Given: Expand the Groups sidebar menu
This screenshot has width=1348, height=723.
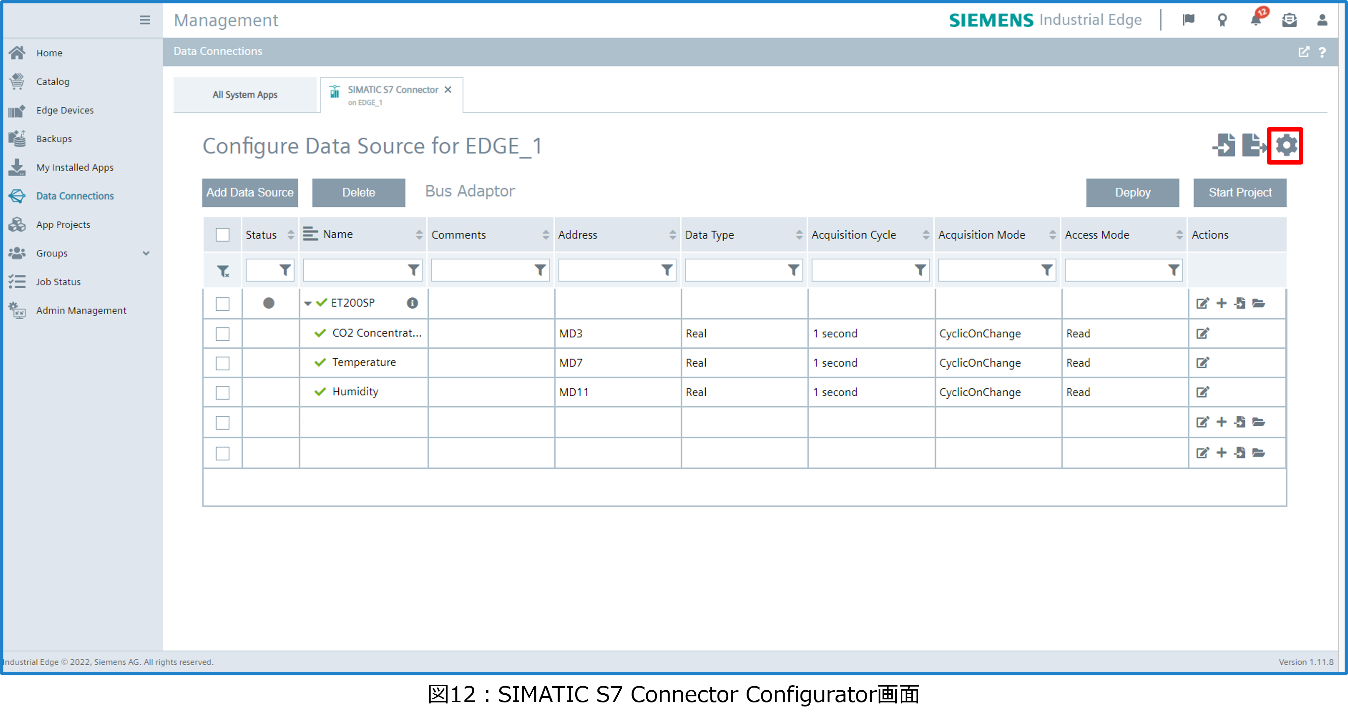Looking at the screenshot, I should tap(146, 253).
